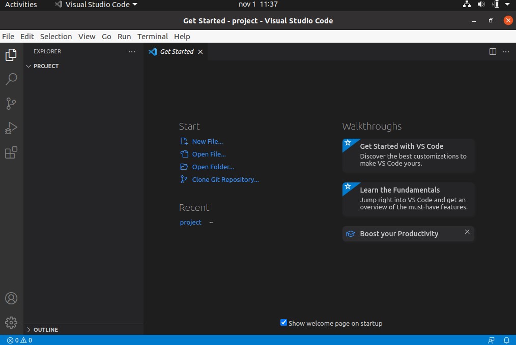
Task: Open the Run and Debug view icon
Action: (x=11, y=128)
